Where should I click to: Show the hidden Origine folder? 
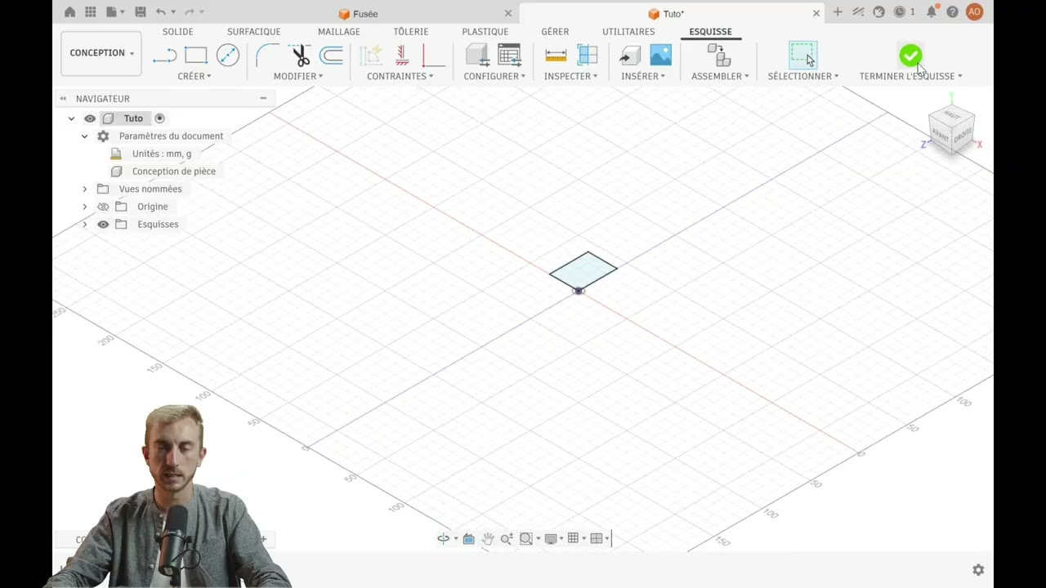click(103, 207)
